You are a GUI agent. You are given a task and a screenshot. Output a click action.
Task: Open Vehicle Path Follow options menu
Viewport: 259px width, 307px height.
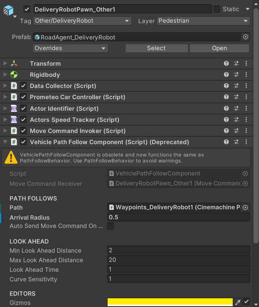tap(246, 142)
